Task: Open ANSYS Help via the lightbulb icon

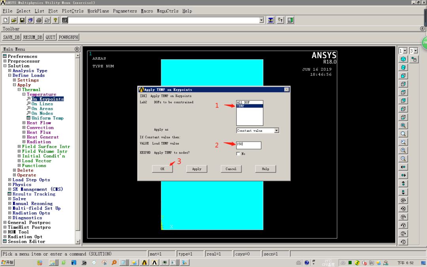Action: click(55, 20)
